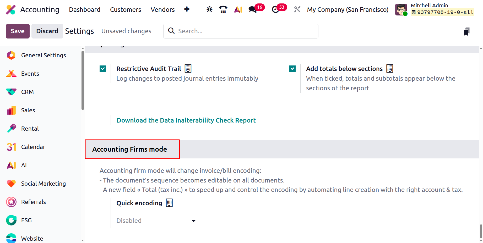The height and width of the screenshot is (243, 483).
Task: Click the wrench tools icon
Action: pos(297,9)
